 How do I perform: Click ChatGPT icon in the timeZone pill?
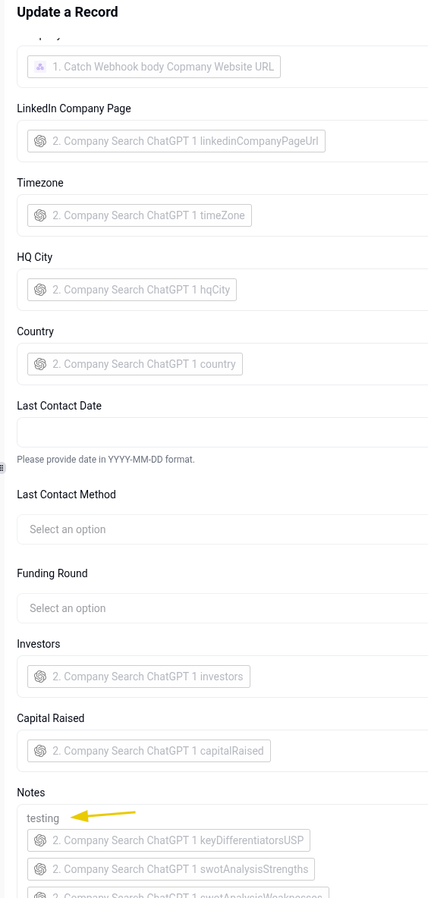(x=40, y=215)
